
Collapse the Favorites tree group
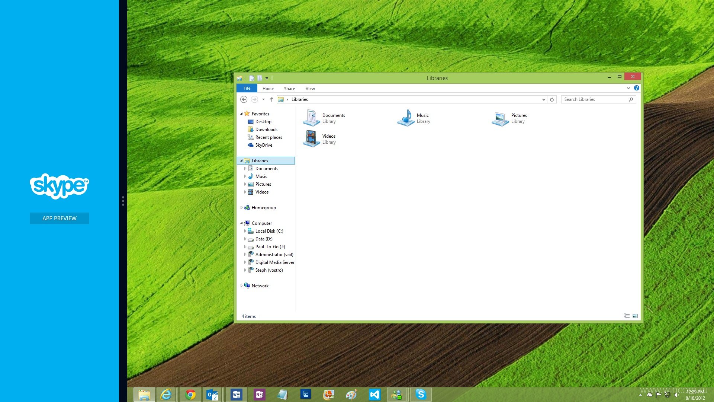click(241, 114)
